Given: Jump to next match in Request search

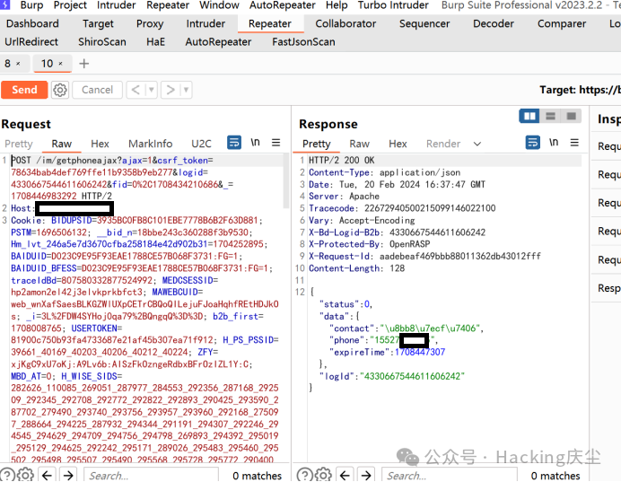Looking at the screenshot, I should [x=68, y=475].
